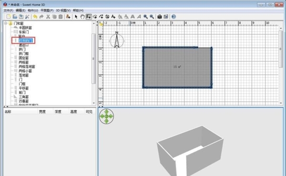The image size is (286, 176).
Task: Select 固定窗 in the catalog tree
Action: coord(24,58)
